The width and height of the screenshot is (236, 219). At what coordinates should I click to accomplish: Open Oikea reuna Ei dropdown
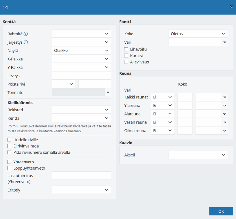pos(163,130)
